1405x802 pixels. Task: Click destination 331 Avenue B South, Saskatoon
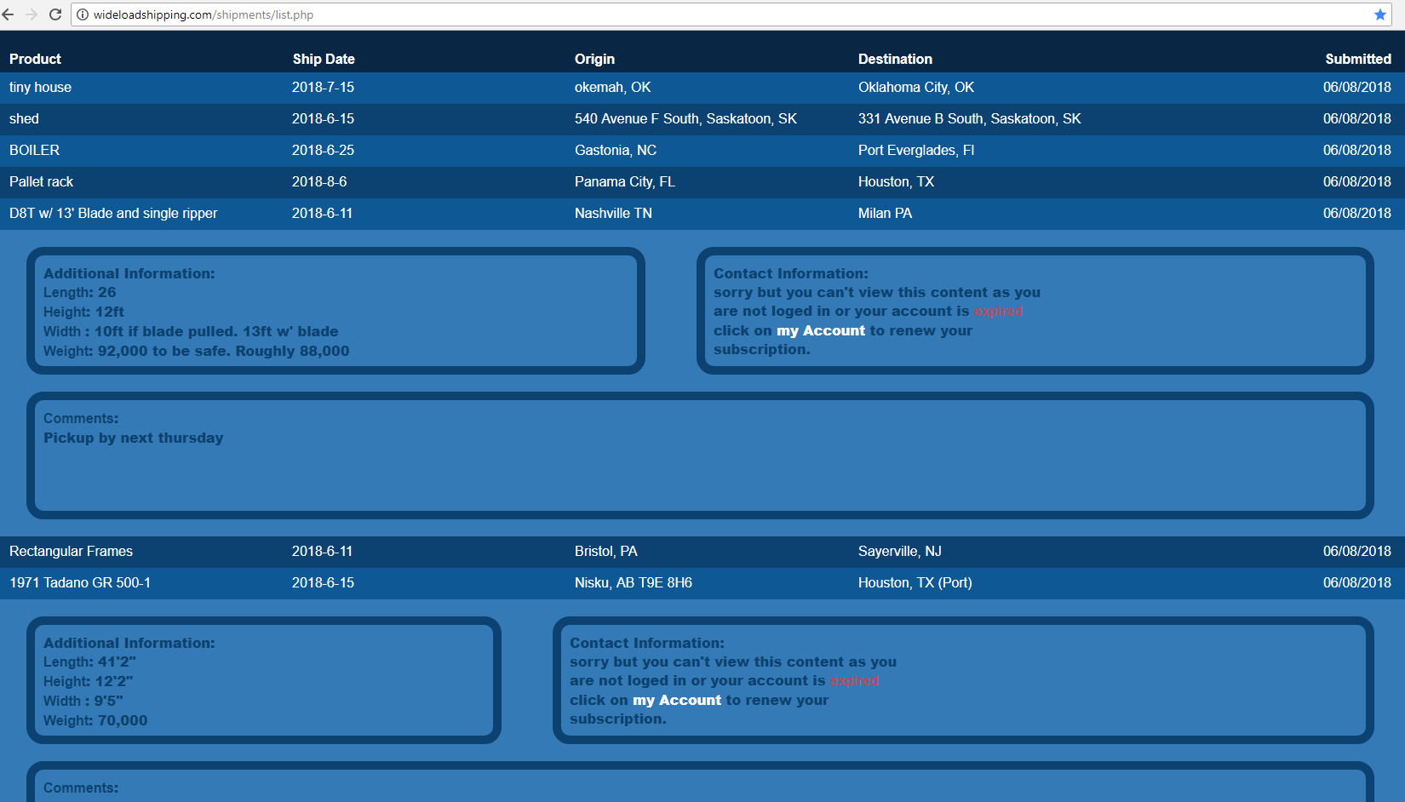pos(969,119)
